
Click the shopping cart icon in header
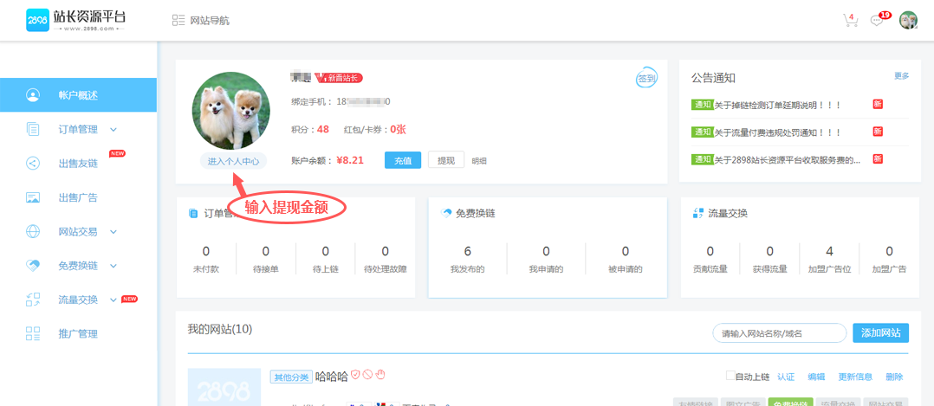click(x=849, y=20)
